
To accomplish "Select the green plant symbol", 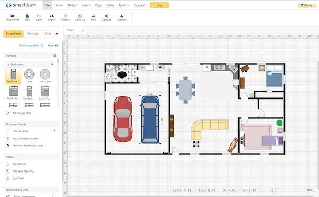I will click(280, 122).
